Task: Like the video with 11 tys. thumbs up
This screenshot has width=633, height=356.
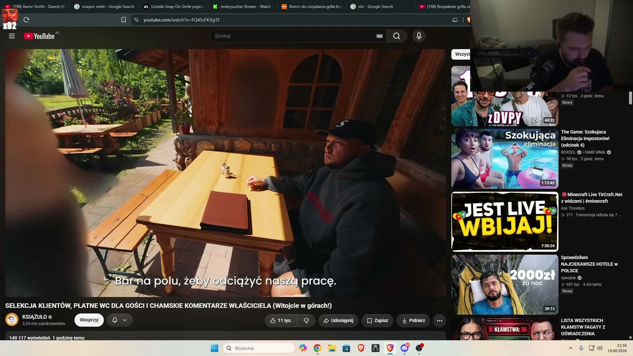Action: coord(281,320)
